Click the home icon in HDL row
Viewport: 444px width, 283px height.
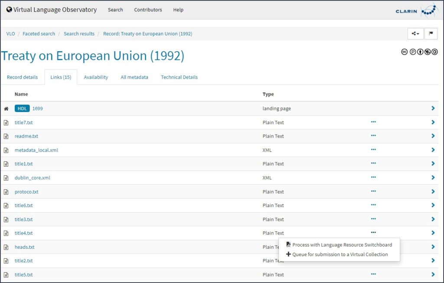coord(6,109)
